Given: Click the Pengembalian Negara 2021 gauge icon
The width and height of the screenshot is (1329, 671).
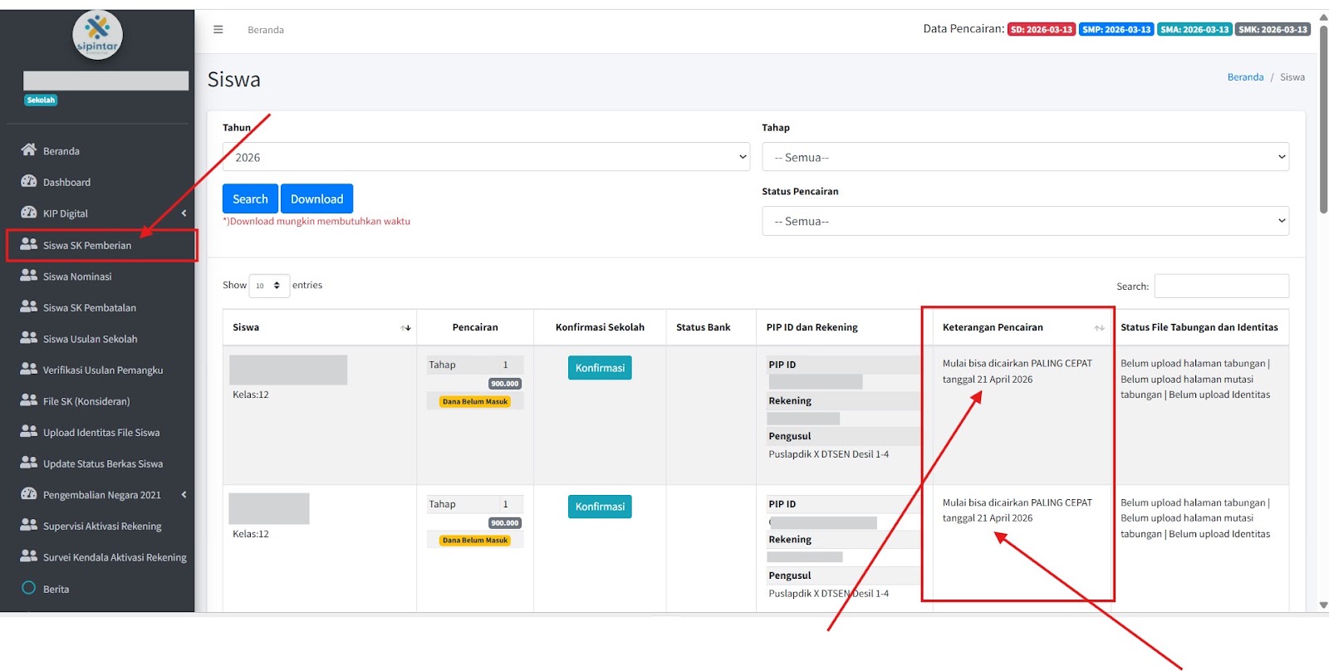Looking at the screenshot, I should pos(29,494).
